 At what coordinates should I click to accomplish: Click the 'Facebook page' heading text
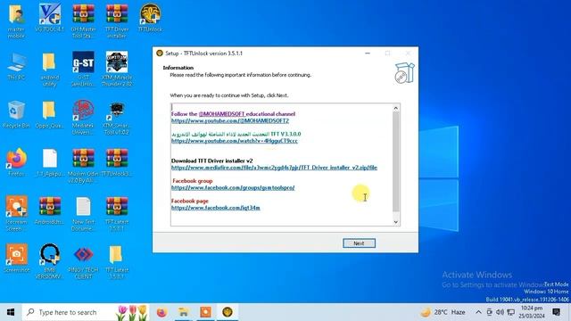tap(190, 201)
